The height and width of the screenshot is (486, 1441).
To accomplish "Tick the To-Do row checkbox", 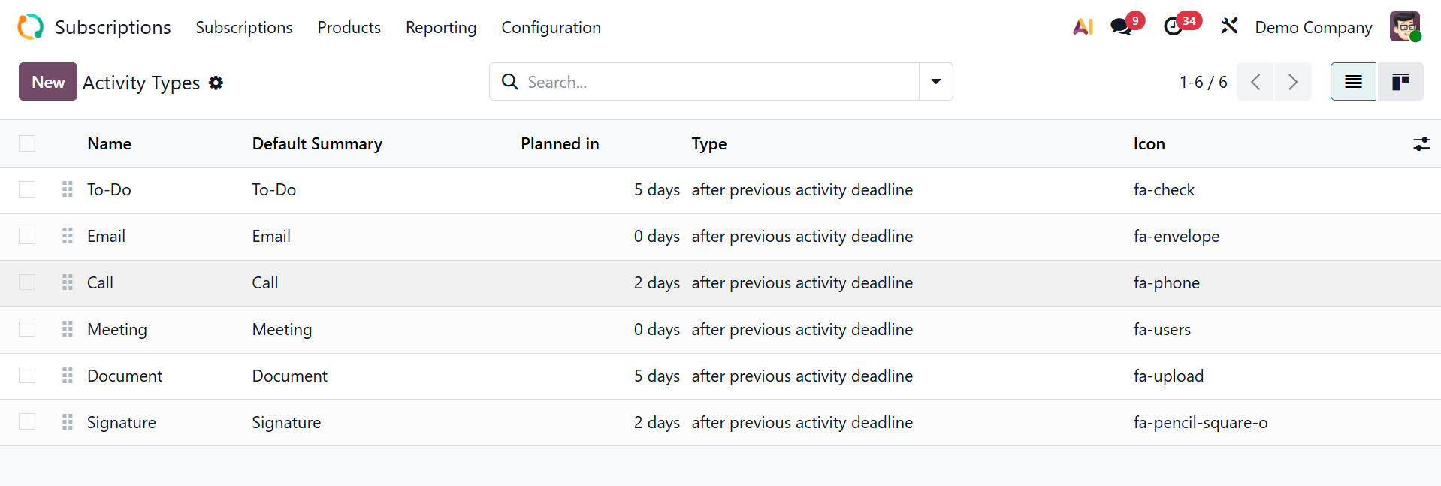I will coord(27,189).
